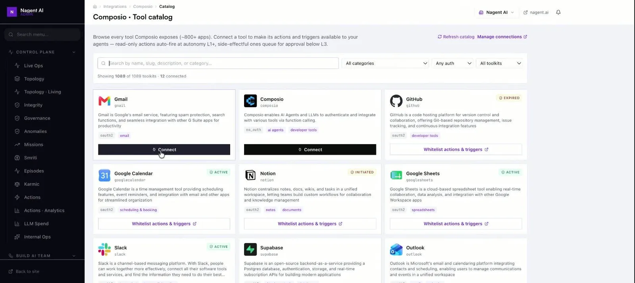Connect the Gmail toolkit
635x283 pixels.
(x=164, y=150)
